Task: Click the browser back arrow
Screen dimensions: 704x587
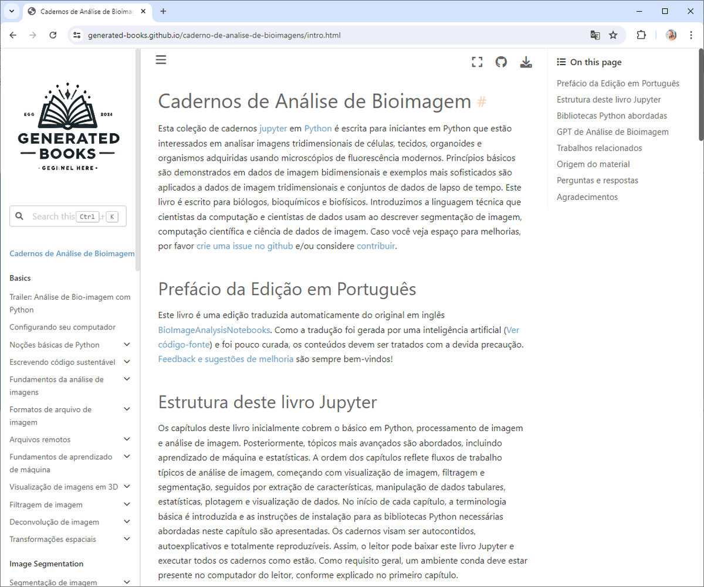Action: 13,35
